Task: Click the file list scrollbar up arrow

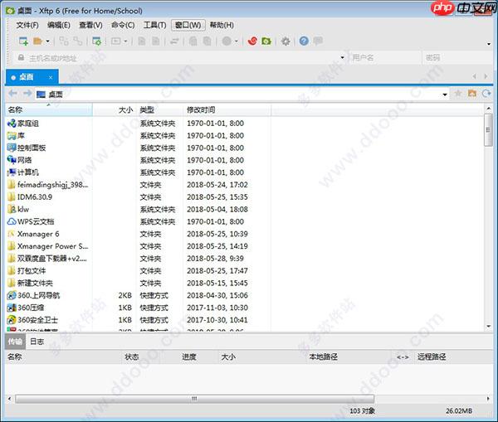Action: click(x=489, y=109)
